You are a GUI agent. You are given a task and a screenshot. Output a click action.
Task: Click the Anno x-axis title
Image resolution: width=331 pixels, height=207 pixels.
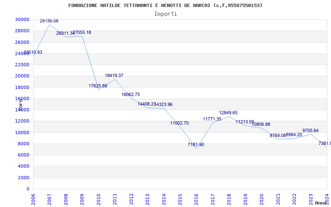click(x=321, y=203)
